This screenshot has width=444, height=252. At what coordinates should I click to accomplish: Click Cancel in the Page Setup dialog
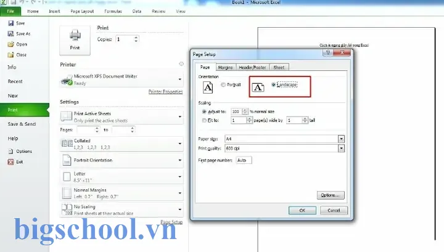coord(334,211)
